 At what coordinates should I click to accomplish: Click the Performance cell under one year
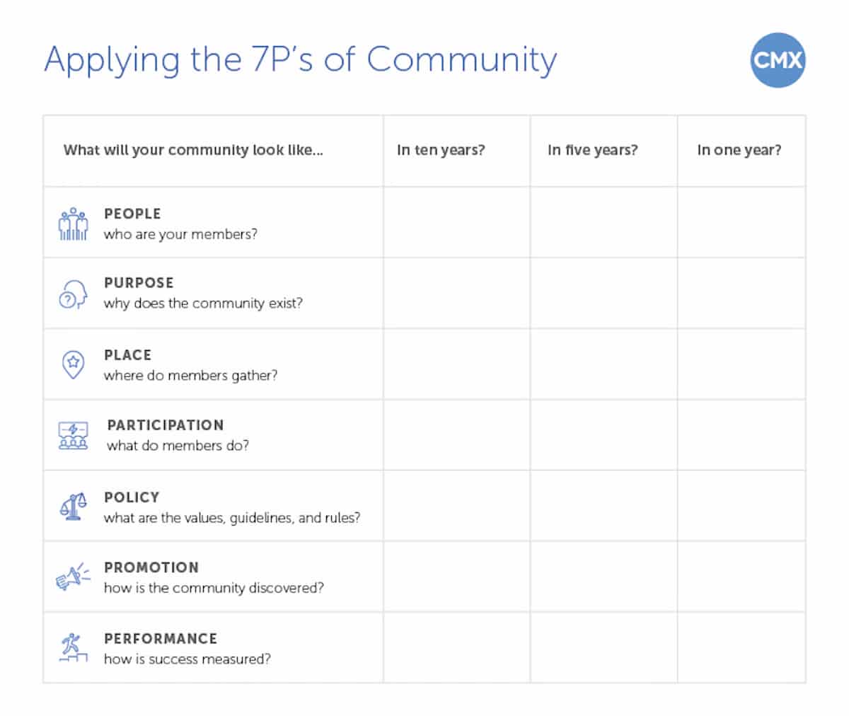click(x=741, y=647)
